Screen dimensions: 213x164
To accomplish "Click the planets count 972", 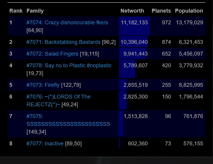I will [x=166, y=23].
